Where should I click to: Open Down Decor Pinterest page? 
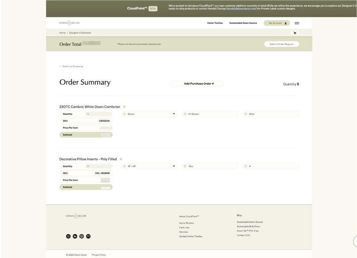click(82, 236)
